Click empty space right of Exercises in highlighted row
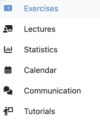This screenshot has height=122, width=100. (x=79, y=8)
